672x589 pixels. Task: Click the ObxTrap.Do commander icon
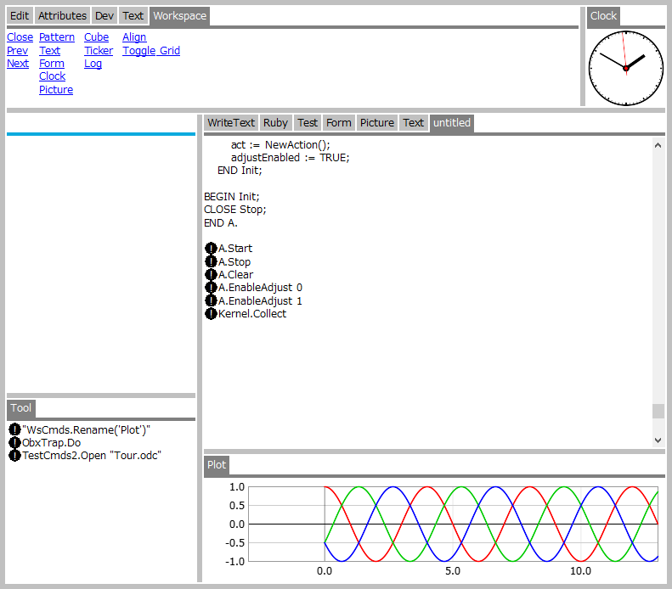click(x=14, y=443)
